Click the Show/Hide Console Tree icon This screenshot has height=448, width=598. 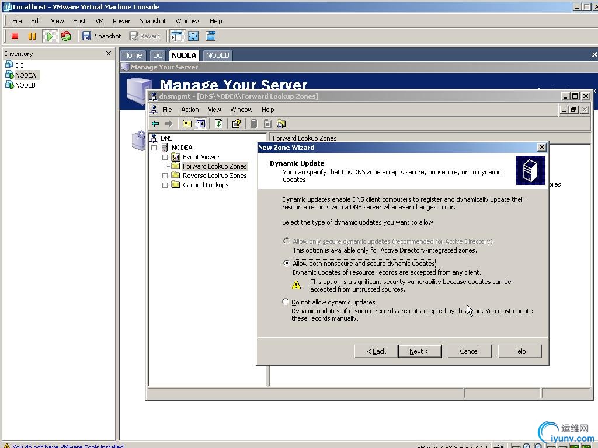pos(201,124)
